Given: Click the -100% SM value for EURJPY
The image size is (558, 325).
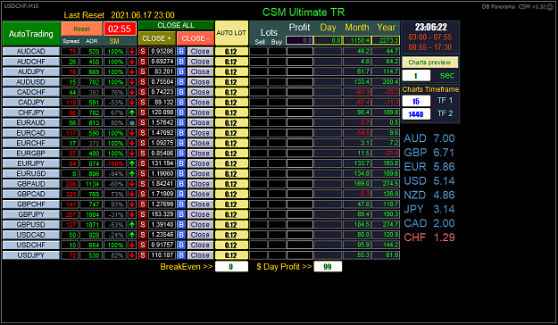Looking at the screenshot, I should pos(114,163).
